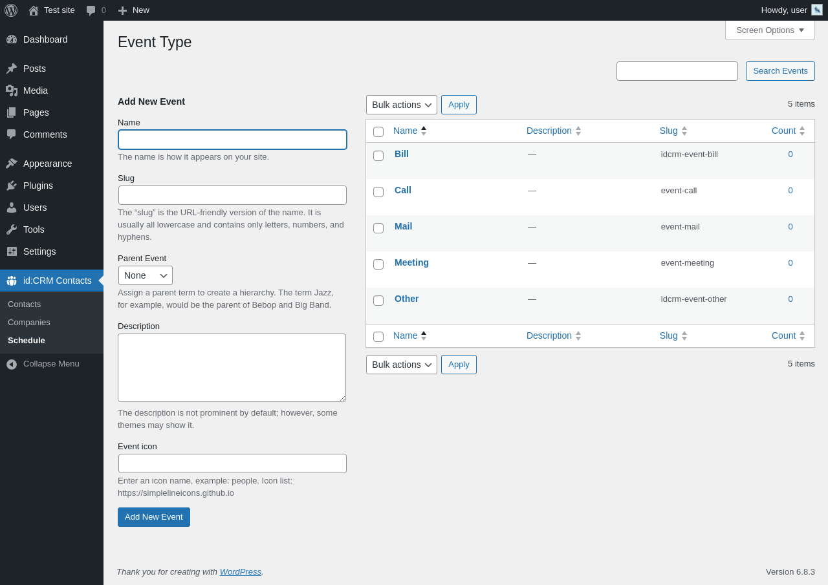This screenshot has height=585, width=828.
Task: Go to the Settings menu item
Action: coord(39,251)
